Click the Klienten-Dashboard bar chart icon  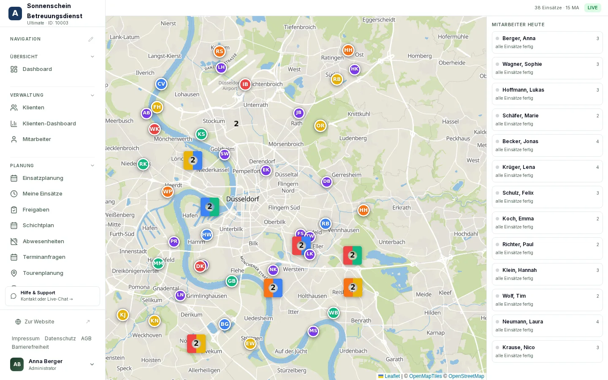tap(14, 124)
